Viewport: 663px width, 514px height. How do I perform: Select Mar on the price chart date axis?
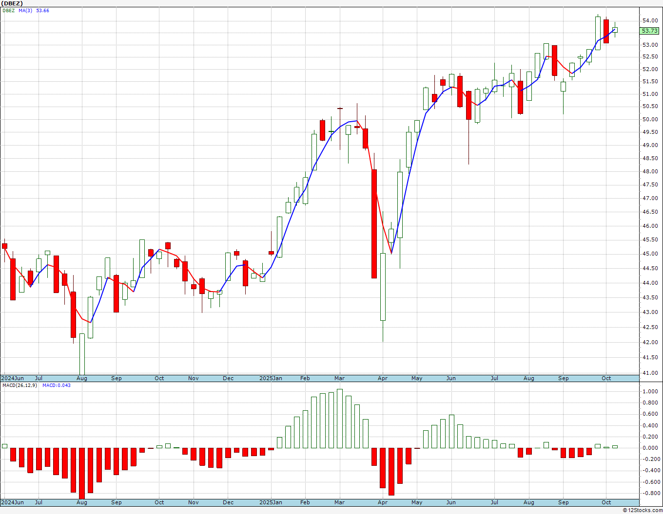pos(340,378)
